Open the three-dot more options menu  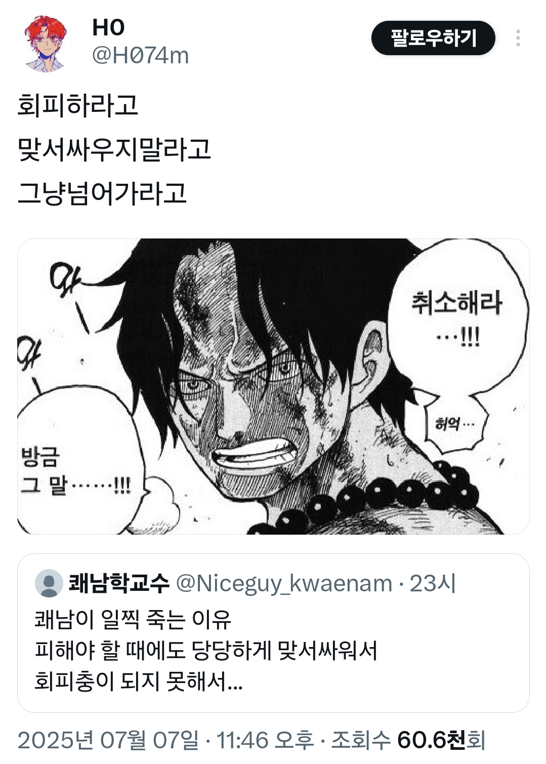518,38
